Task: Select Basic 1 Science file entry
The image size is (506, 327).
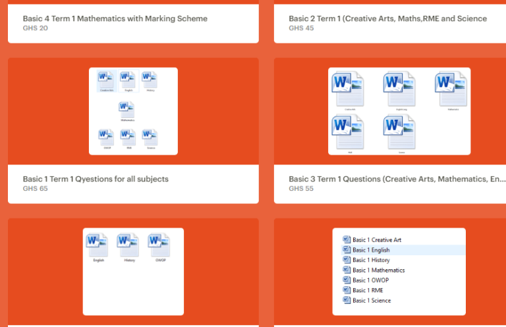Action: [366, 300]
